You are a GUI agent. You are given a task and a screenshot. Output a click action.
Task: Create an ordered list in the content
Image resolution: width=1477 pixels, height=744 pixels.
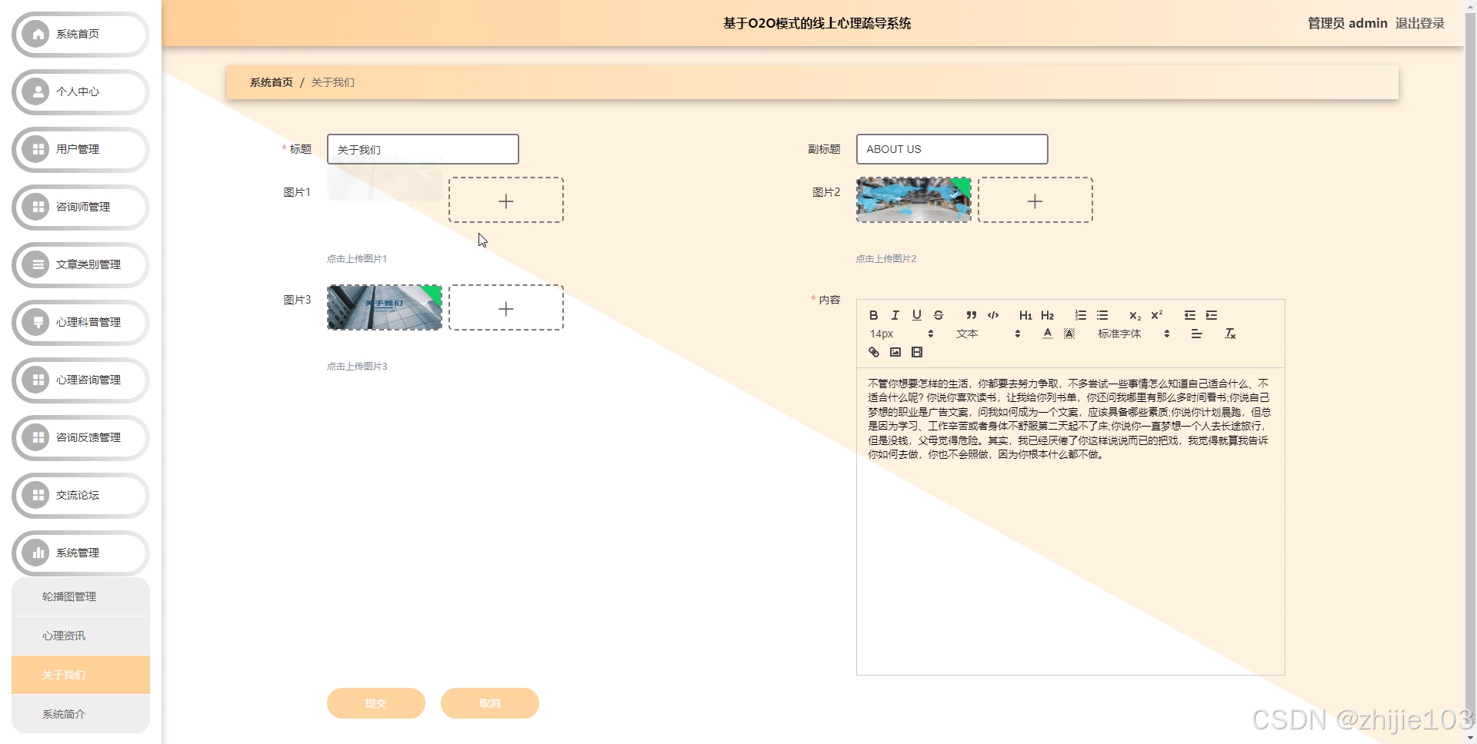1080,315
